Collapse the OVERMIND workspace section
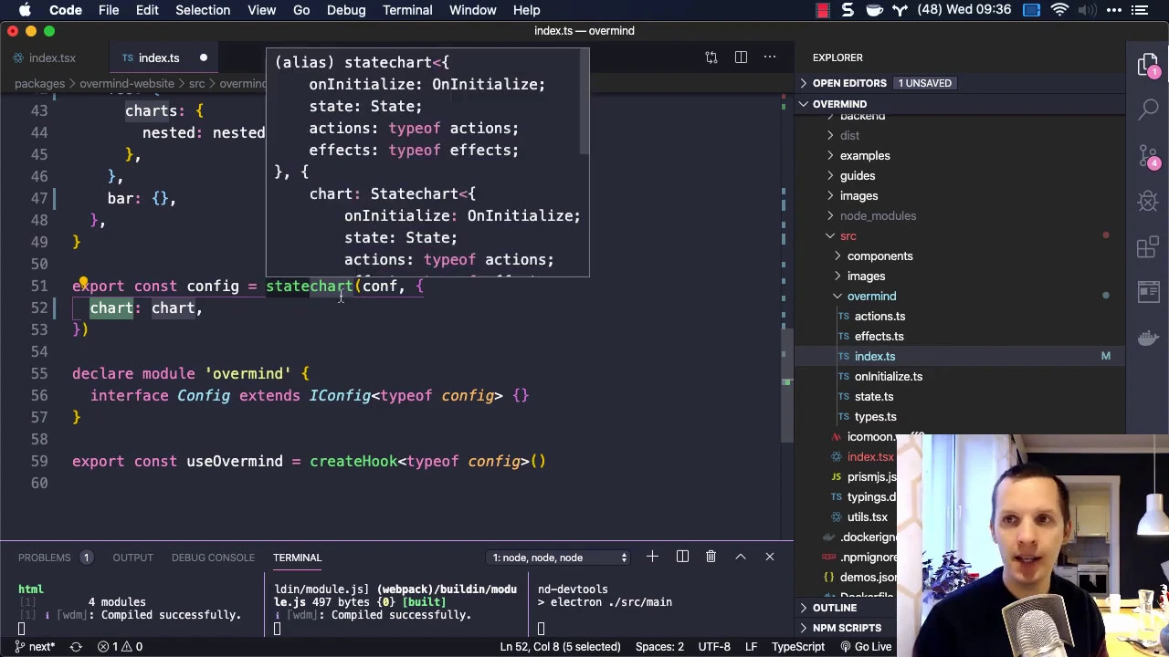Image resolution: width=1169 pixels, height=657 pixels. pyautogui.click(x=839, y=104)
